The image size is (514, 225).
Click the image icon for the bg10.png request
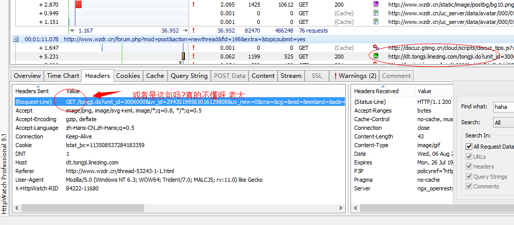coord(376,5)
